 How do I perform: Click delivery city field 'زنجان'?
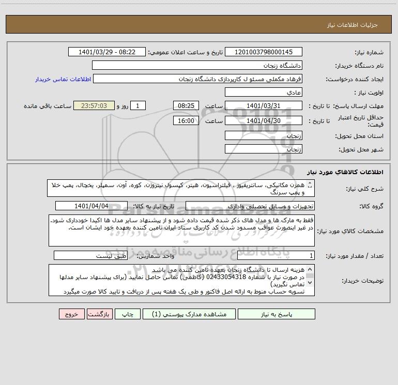coord(264,149)
